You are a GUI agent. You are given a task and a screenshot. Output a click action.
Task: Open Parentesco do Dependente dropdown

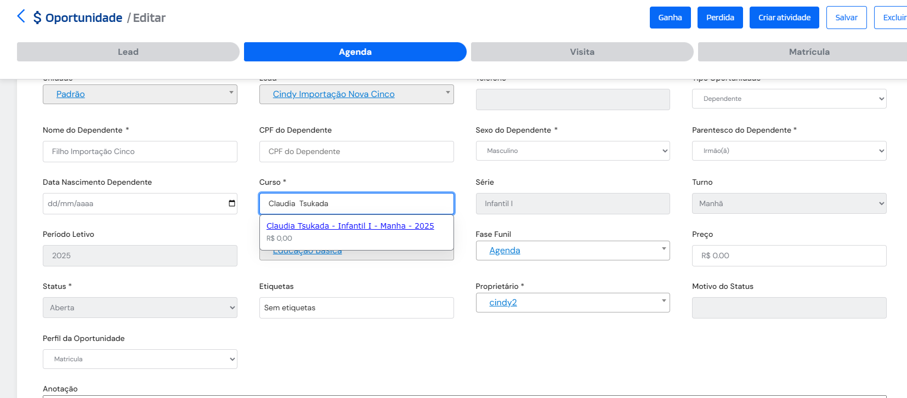coord(789,151)
